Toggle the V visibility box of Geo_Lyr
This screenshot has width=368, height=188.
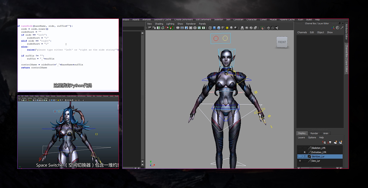click(x=300, y=161)
